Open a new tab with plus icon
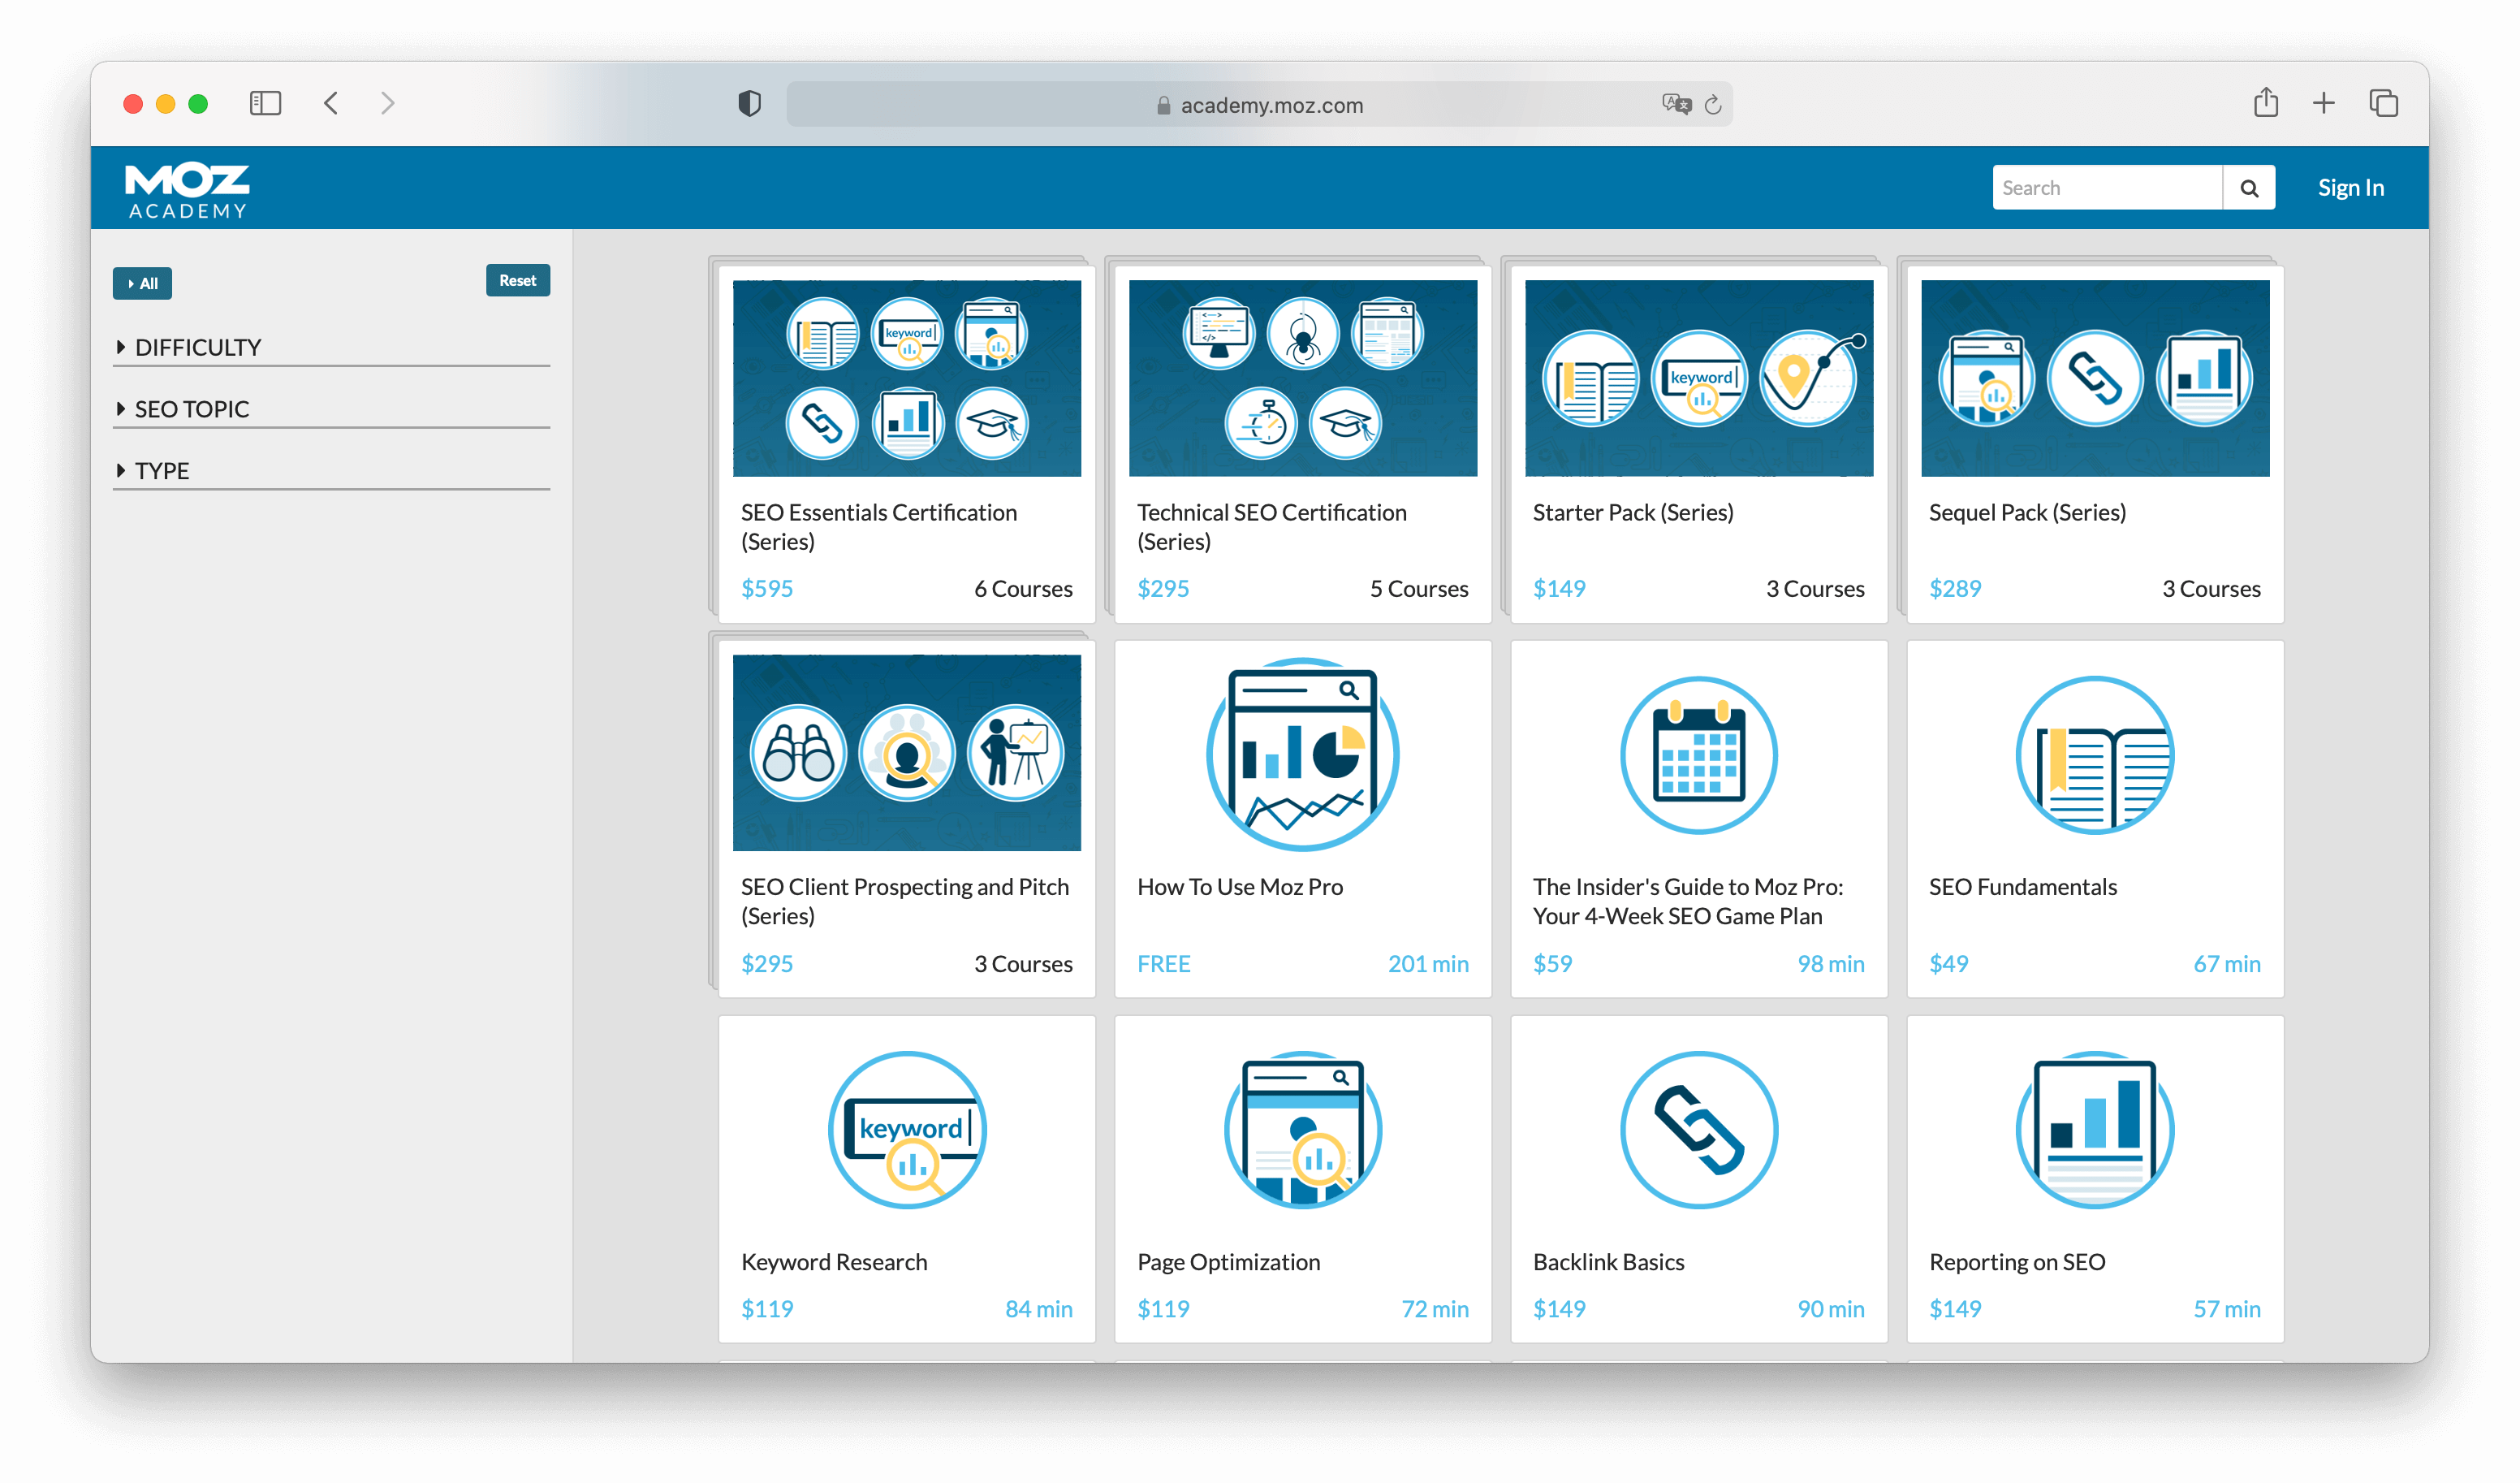 (2323, 103)
